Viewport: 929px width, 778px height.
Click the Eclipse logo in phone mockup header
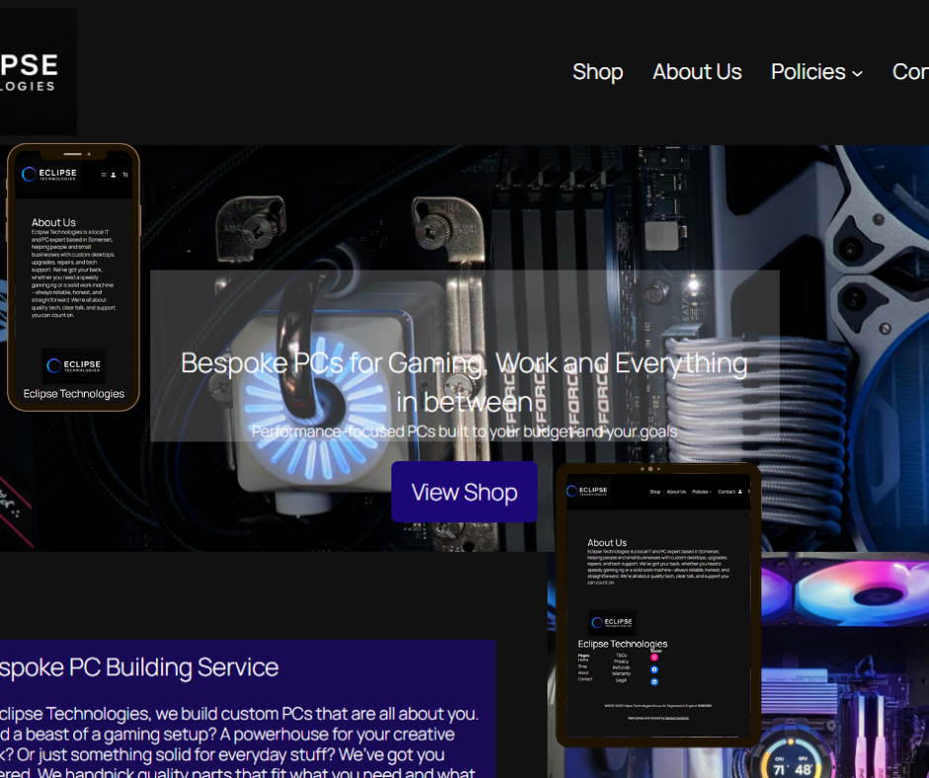coord(49,175)
